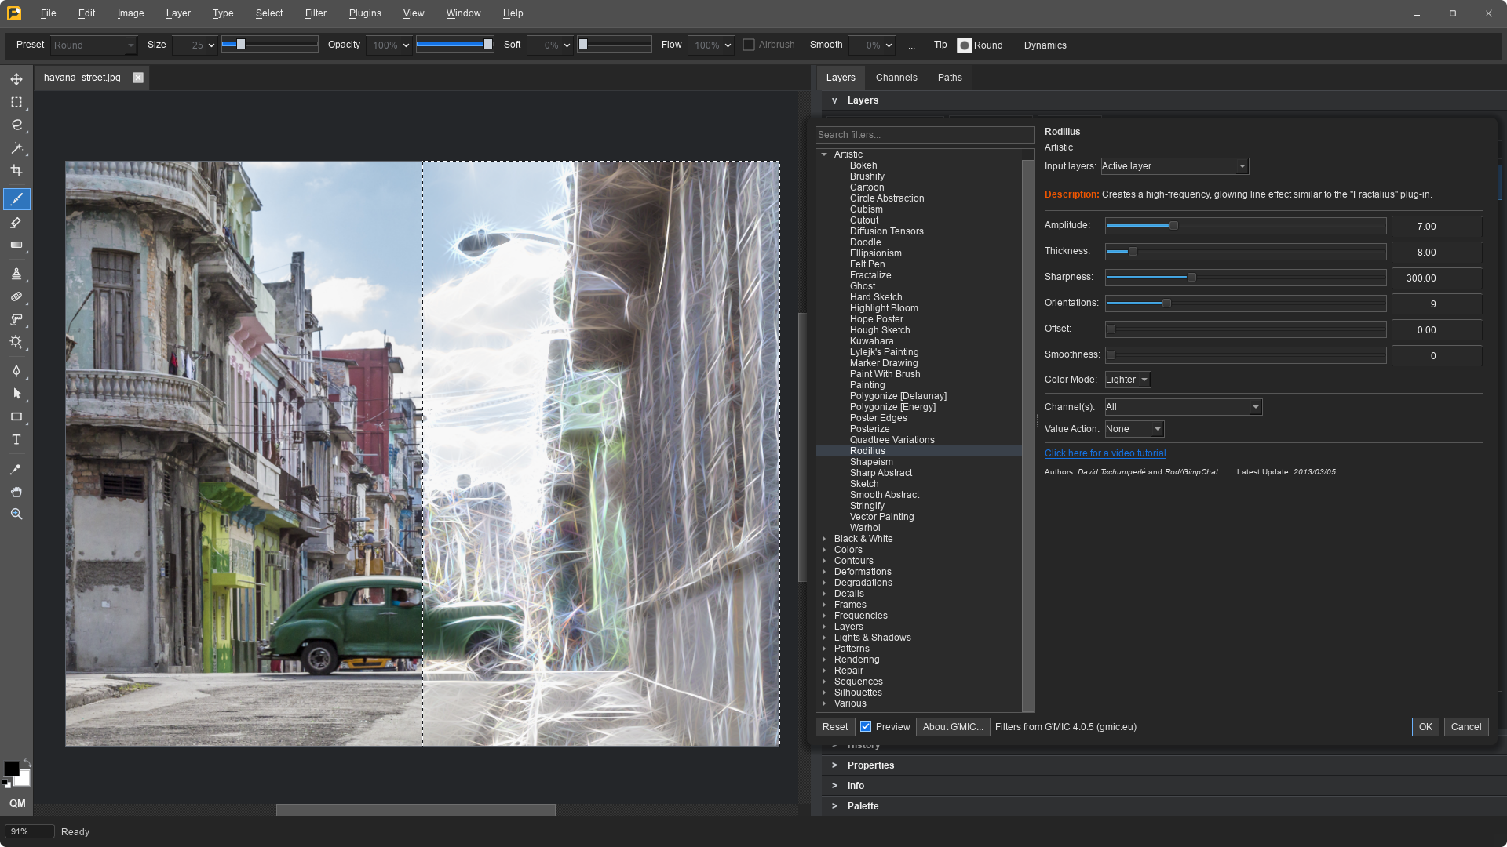The height and width of the screenshot is (847, 1507).
Task: Select the Fractalize filter in list
Action: coord(870,275)
